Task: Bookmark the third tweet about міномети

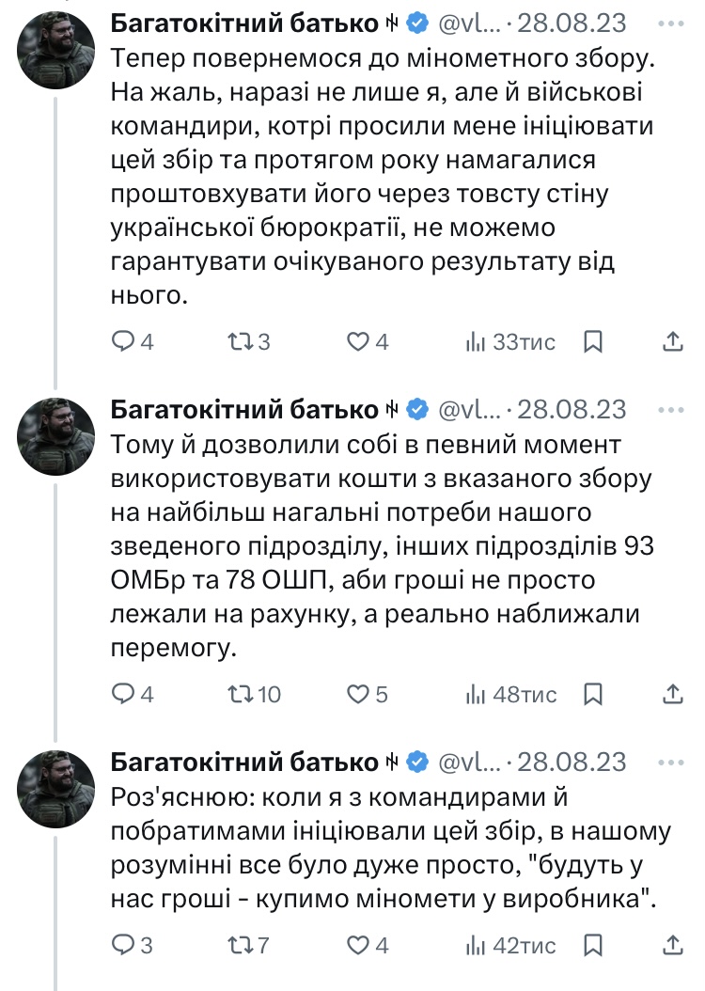Action: (x=592, y=945)
